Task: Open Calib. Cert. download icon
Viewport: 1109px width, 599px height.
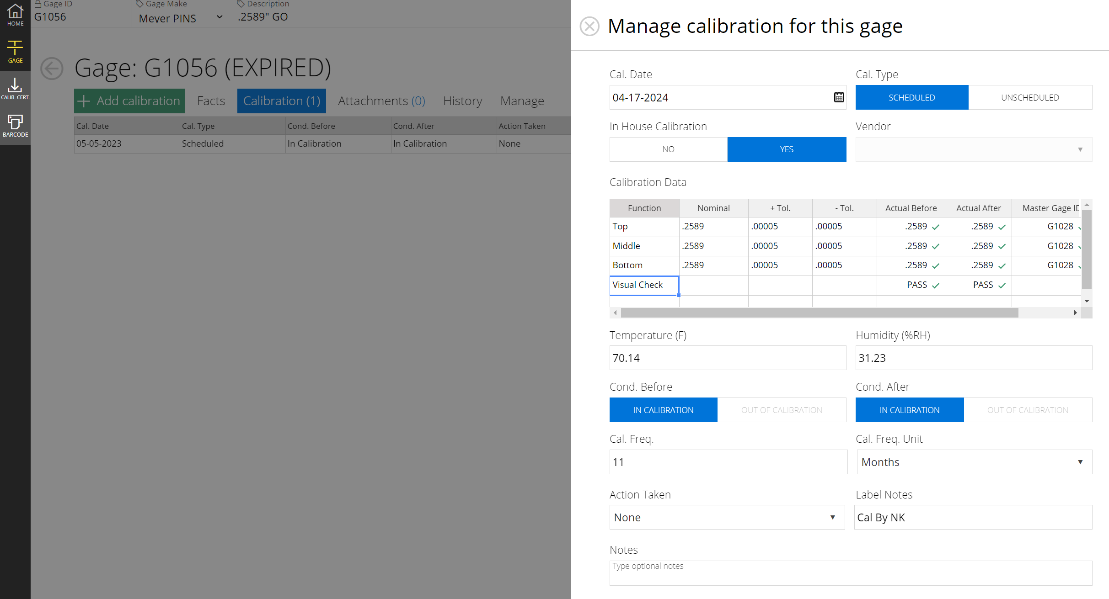Action: [15, 89]
